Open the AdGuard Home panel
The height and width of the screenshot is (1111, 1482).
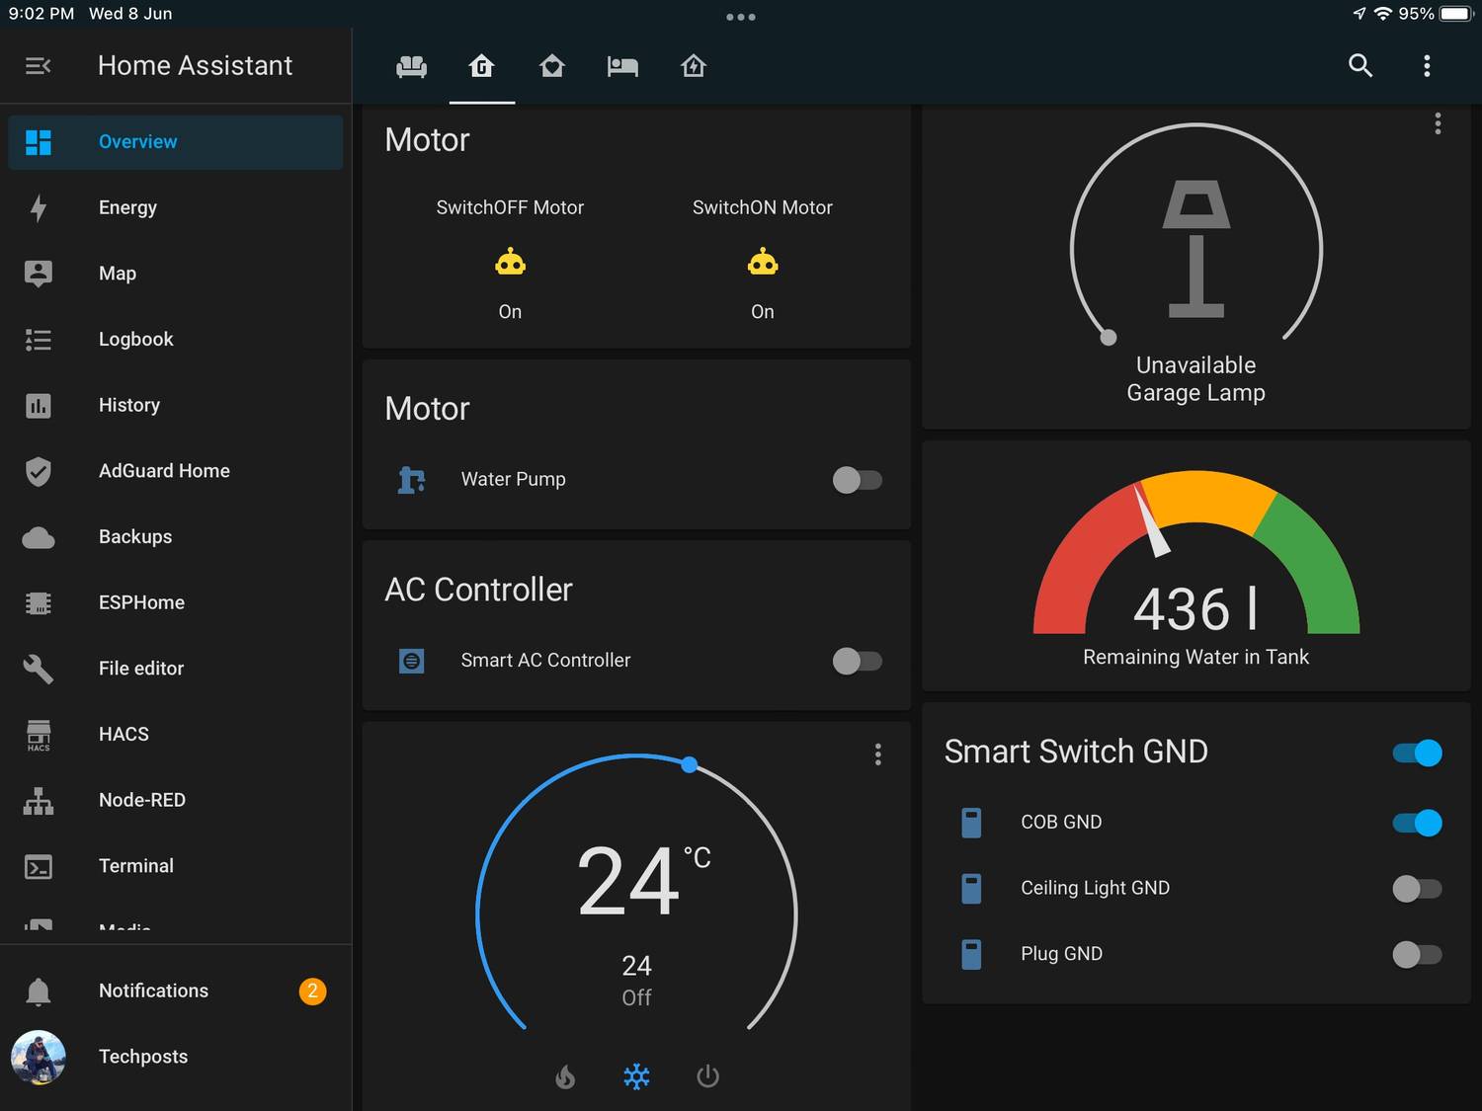pos(164,471)
